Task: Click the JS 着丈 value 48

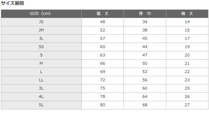Action: [102, 22]
